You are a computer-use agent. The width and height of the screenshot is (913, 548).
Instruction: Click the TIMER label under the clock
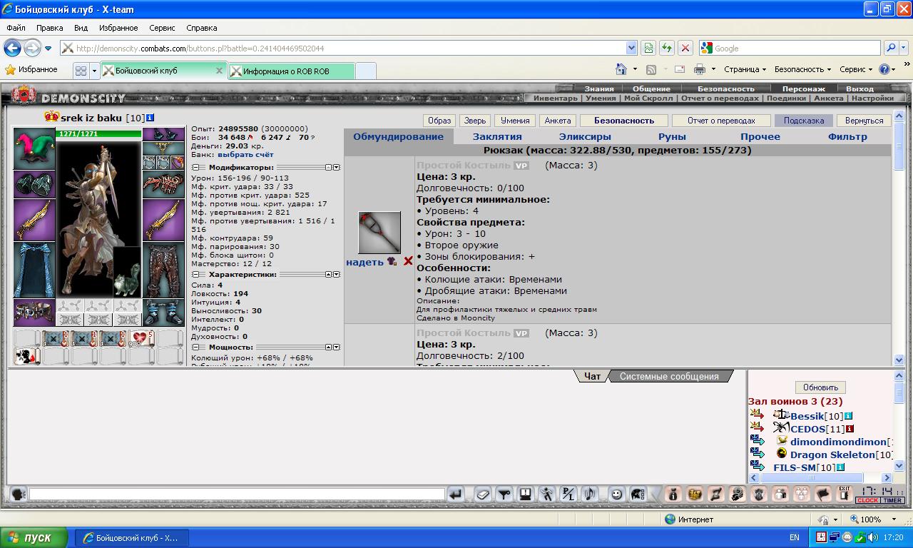click(893, 500)
